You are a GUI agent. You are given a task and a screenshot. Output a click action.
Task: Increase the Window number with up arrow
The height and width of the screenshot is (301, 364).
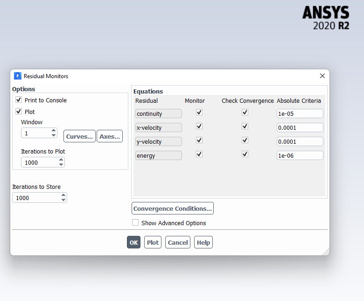(x=54, y=131)
